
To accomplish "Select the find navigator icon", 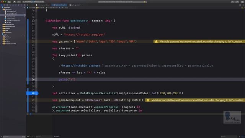I will 10,5.
